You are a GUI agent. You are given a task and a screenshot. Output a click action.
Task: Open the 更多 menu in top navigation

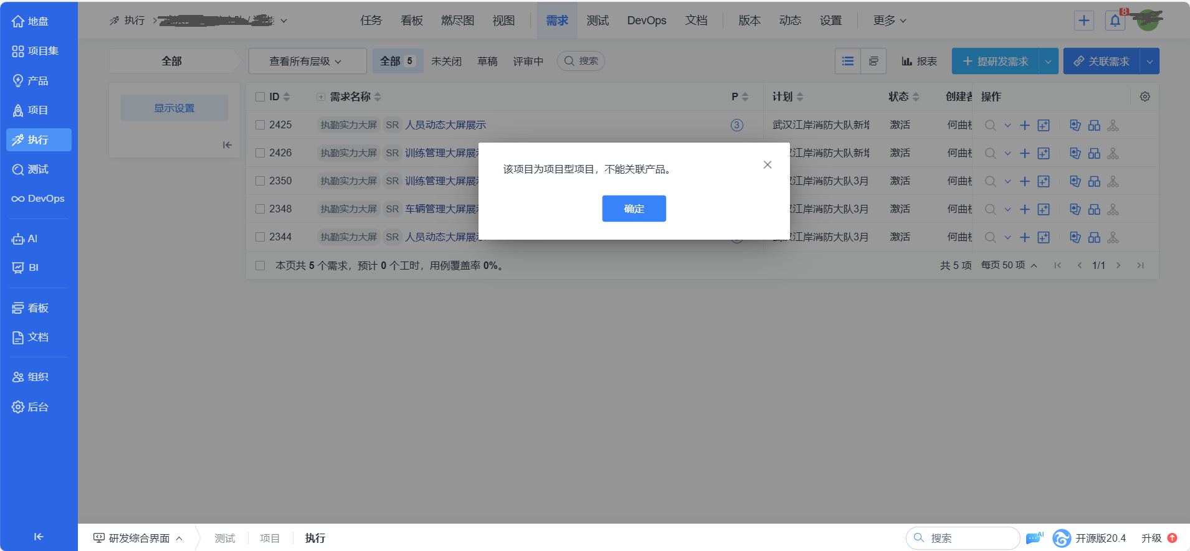click(889, 21)
